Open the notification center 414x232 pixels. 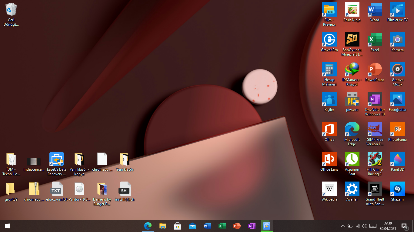coord(405,226)
